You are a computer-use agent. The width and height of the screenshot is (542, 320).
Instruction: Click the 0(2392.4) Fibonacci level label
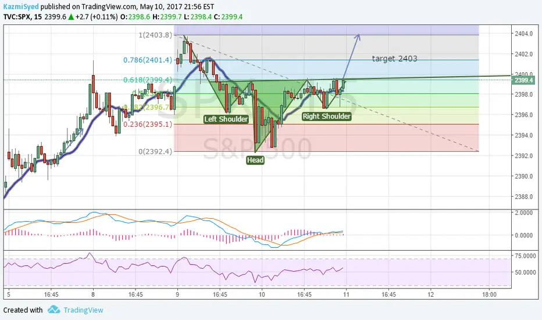155,151
